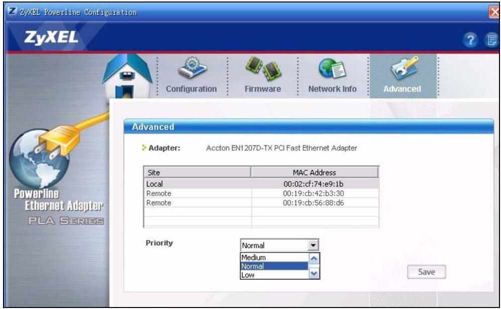Viewport: 501px width, 309px height.
Task: Click the Firmware chips icon
Action: point(263,68)
